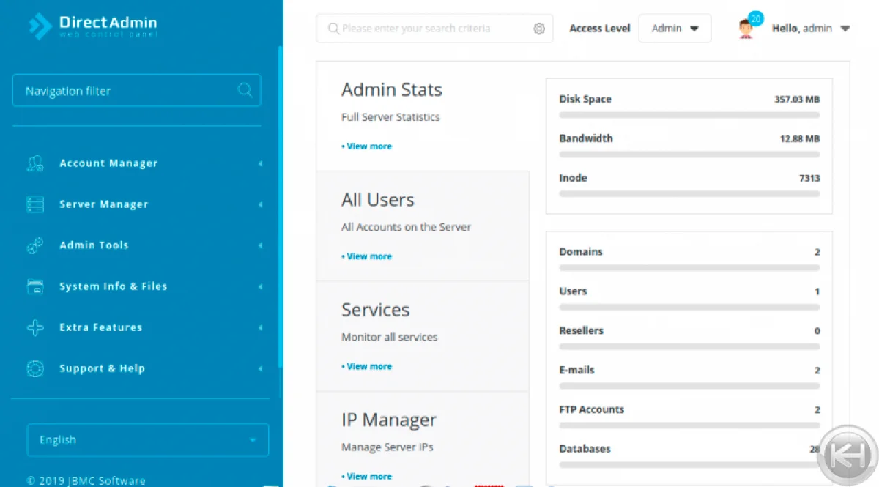Click the Server Manager sidebar icon

click(x=35, y=204)
